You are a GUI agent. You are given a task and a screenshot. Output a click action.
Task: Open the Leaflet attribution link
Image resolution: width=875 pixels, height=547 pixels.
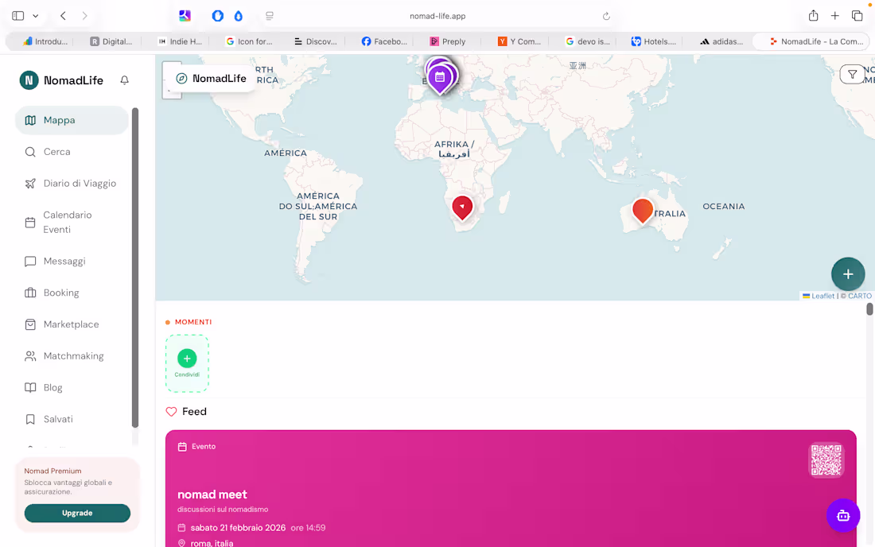[x=822, y=296]
